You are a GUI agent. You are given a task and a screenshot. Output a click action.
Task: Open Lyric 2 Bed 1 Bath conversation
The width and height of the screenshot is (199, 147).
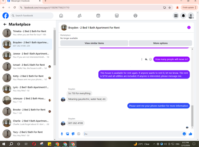pos(27,89)
